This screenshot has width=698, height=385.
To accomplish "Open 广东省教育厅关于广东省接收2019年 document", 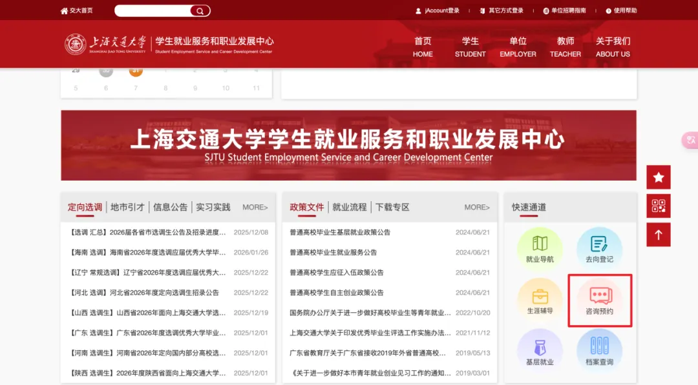I will coord(368,353).
